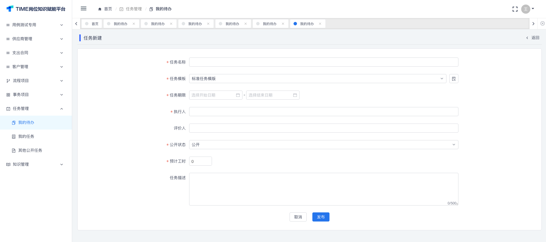
Task: Click the home icon in the breadcrumb
Action: tap(100, 9)
